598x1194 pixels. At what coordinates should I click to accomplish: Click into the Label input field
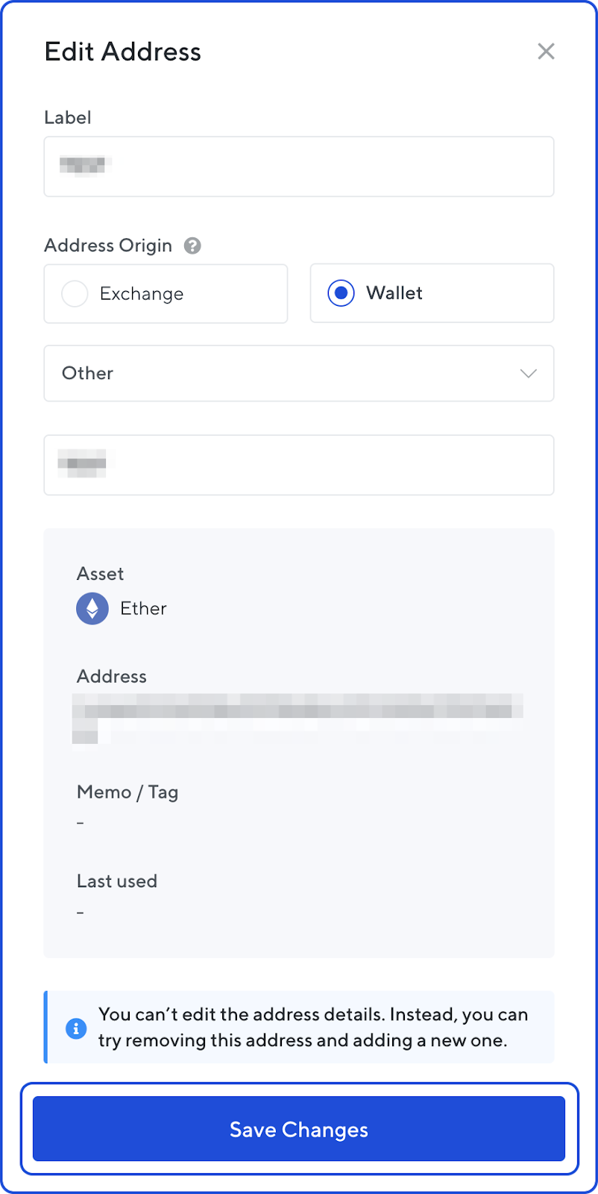298,166
